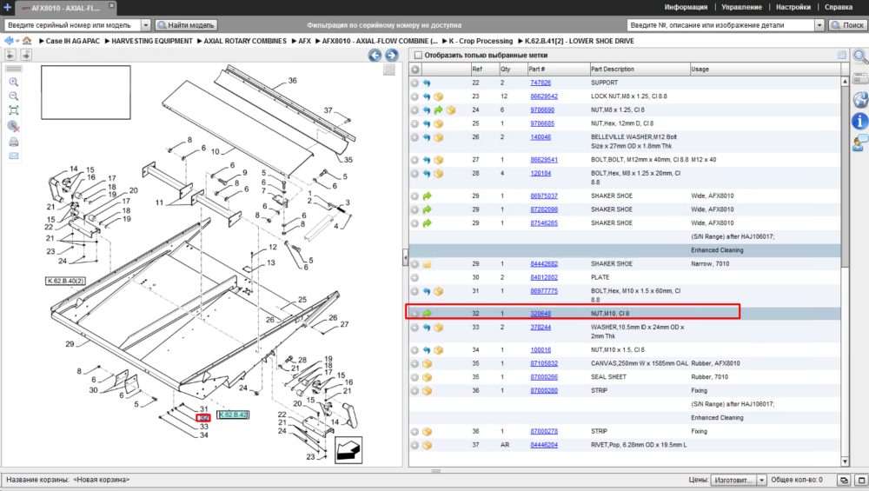
Task: Click the select-all circle in the table header
Action: point(415,70)
